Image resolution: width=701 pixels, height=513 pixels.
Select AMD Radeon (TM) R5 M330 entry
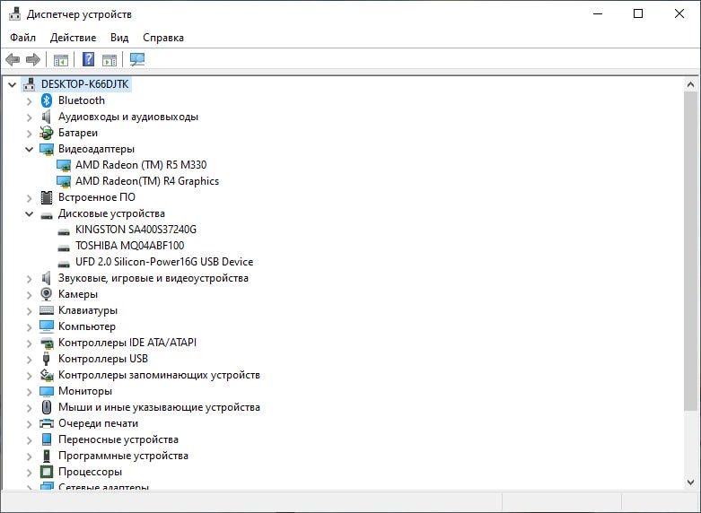[141, 165]
